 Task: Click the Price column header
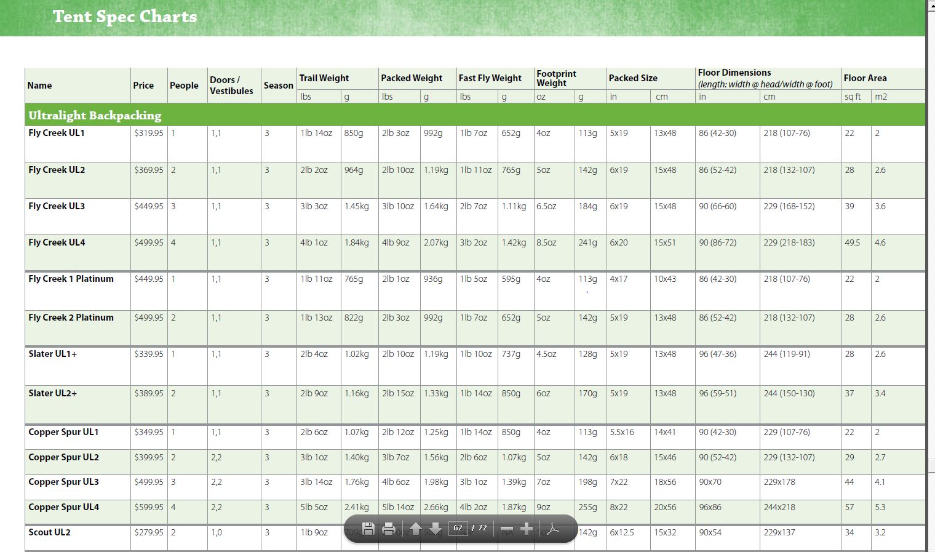[143, 86]
